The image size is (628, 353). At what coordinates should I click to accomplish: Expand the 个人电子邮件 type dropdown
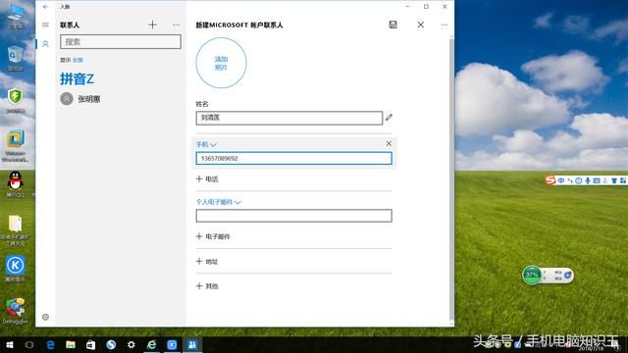[218, 202]
